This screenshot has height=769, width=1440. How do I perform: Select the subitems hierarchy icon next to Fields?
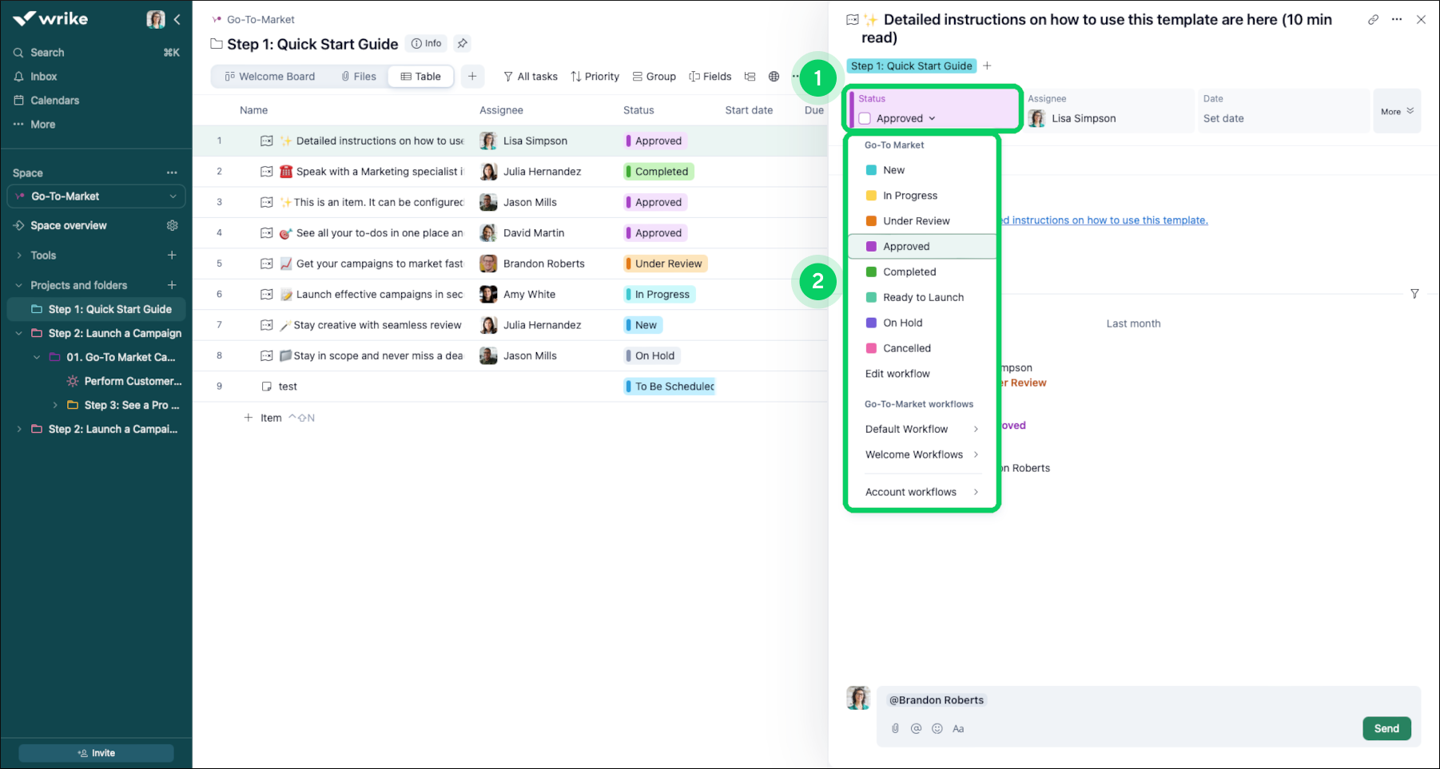(x=750, y=76)
